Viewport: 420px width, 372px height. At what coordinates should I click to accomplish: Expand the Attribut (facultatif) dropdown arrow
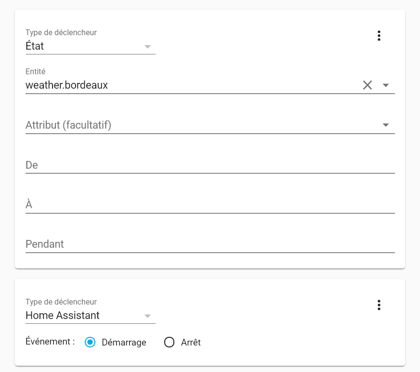(385, 125)
